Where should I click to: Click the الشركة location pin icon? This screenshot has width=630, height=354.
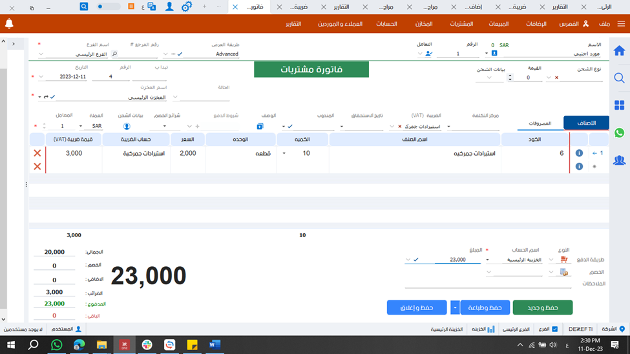pyautogui.click(x=622, y=329)
